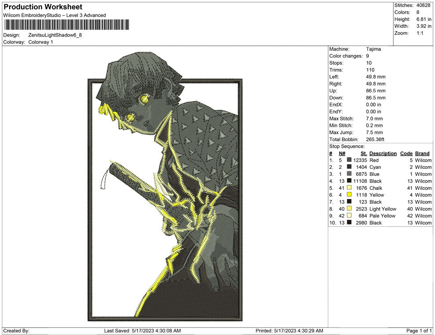
Task: Click the max stitch value '7.0 mm'
Action: click(x=374, y=119)
